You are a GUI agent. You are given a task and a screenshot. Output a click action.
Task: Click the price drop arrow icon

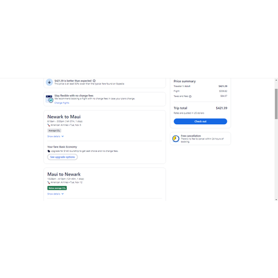(x=49, y=82)
